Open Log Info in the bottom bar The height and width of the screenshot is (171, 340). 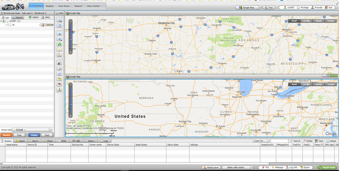292,167
